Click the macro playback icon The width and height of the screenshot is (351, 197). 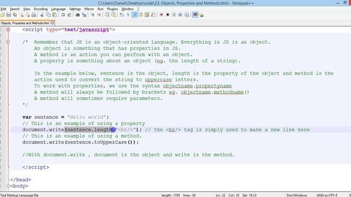(174, 15)
